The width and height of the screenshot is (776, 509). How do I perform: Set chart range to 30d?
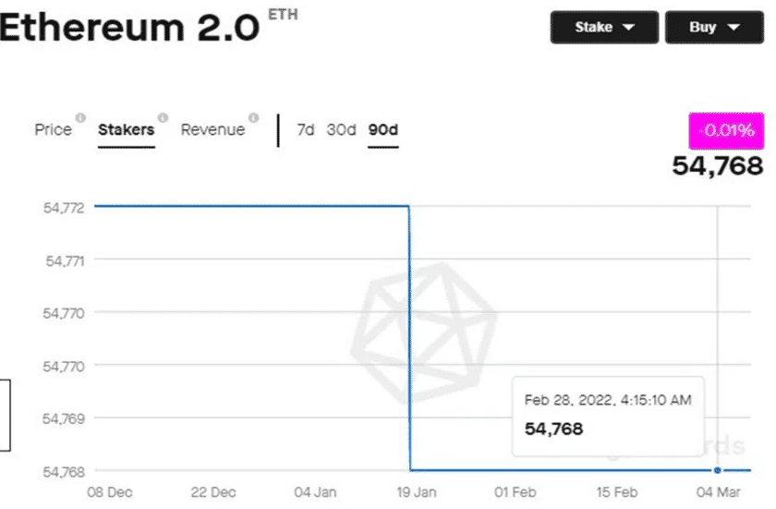pos(341,130)
